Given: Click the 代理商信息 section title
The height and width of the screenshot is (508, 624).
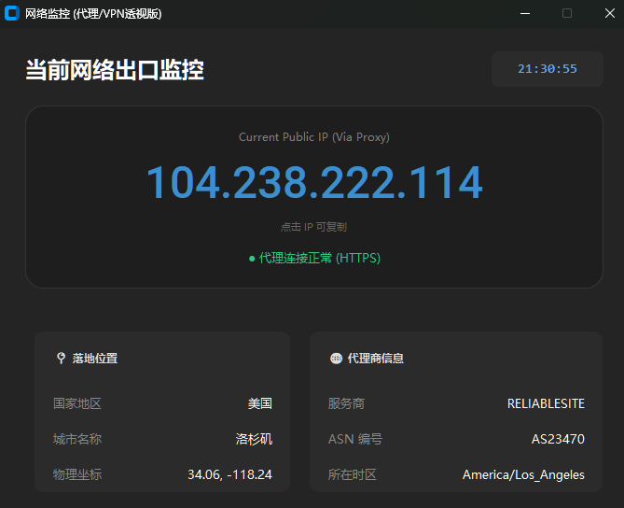Looking at the screenshot, I should click(376, 359).
